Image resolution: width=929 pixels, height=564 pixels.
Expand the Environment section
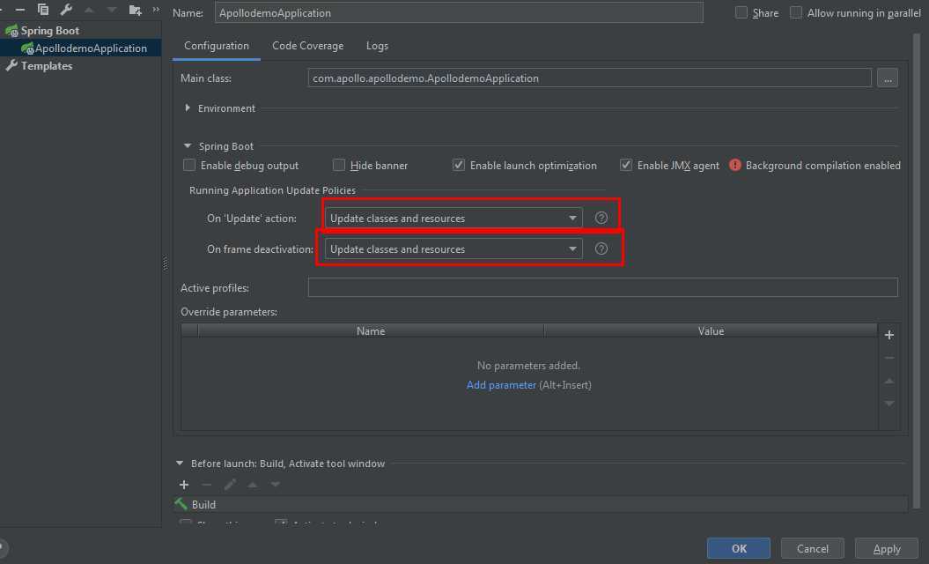coord(188,108)
